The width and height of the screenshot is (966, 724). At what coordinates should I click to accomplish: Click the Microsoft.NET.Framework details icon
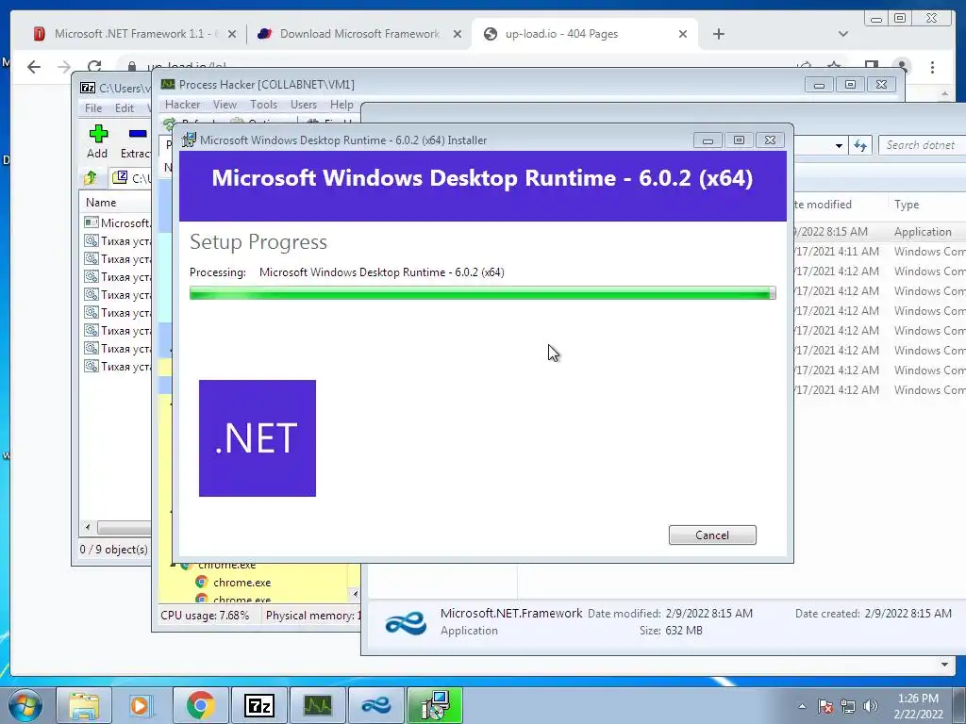coord(406,622)
